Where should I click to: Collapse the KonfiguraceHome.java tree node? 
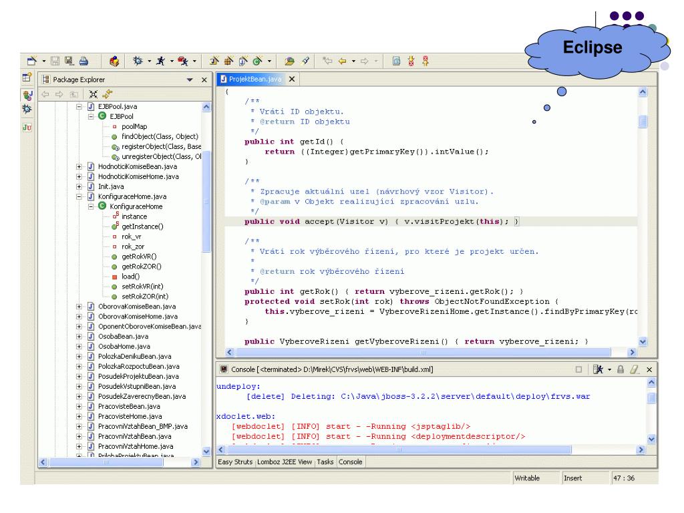79,197
